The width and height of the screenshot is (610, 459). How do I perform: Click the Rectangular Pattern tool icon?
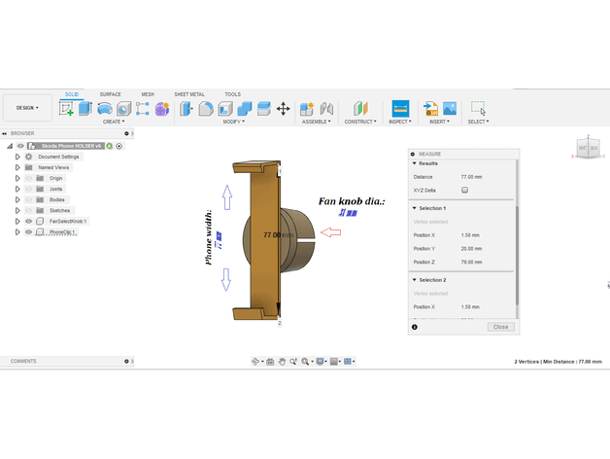click(x=143, y=109)
